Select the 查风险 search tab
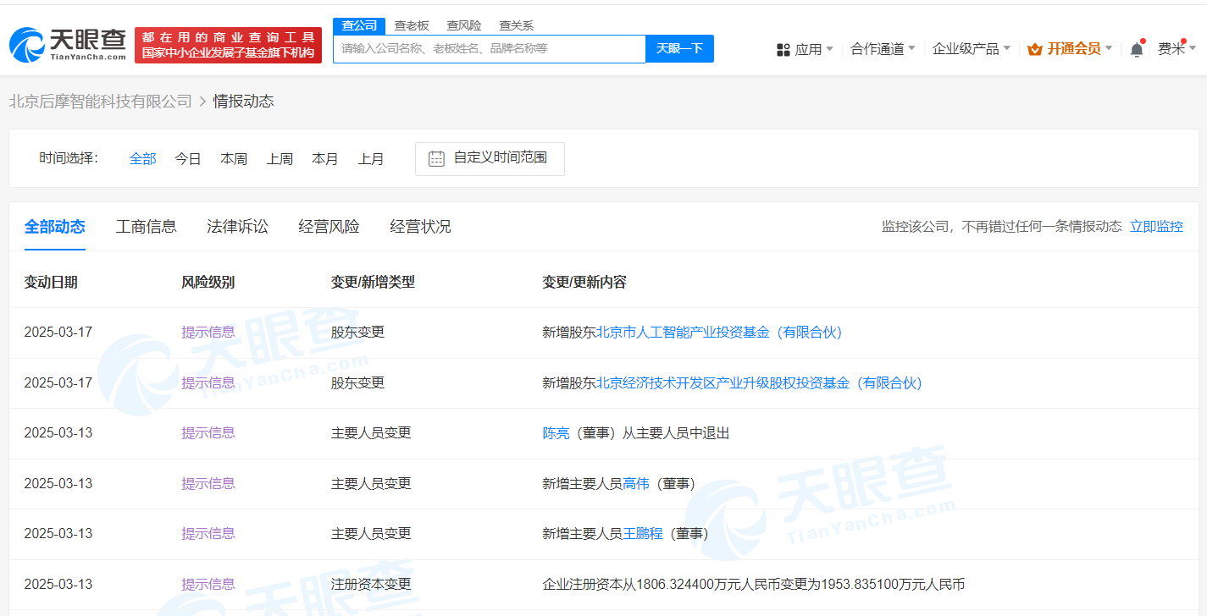The width and height of the screenshot is (1207, 616). click(x=464, y=25)
